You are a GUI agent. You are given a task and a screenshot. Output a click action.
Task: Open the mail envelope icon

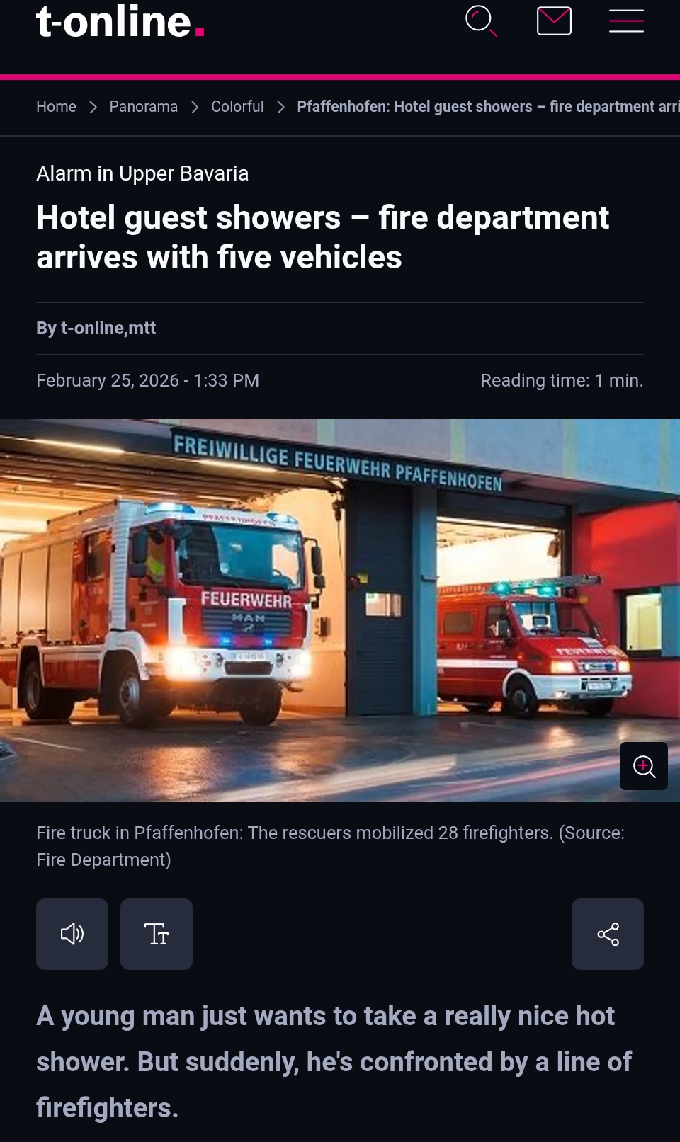pyautogui.click(x=554, y=21)
